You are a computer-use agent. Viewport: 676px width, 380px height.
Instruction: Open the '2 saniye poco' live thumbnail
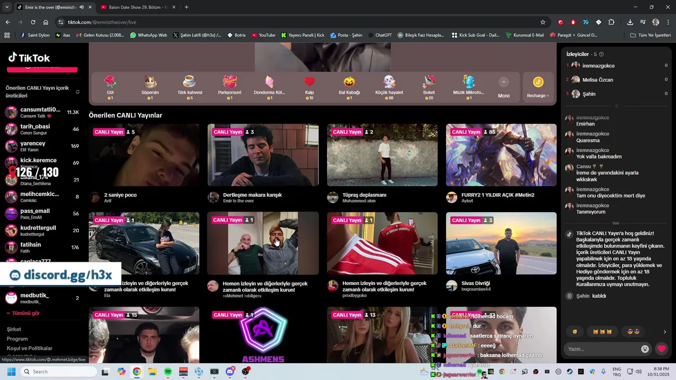[x=144, y=155]
